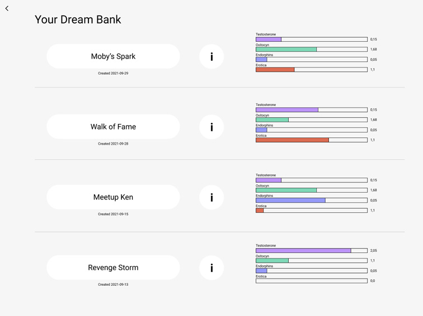Screen dimensions: 423x316
Task: Adjust Moby's Spark Erotica bar
Action: [311, 70]
